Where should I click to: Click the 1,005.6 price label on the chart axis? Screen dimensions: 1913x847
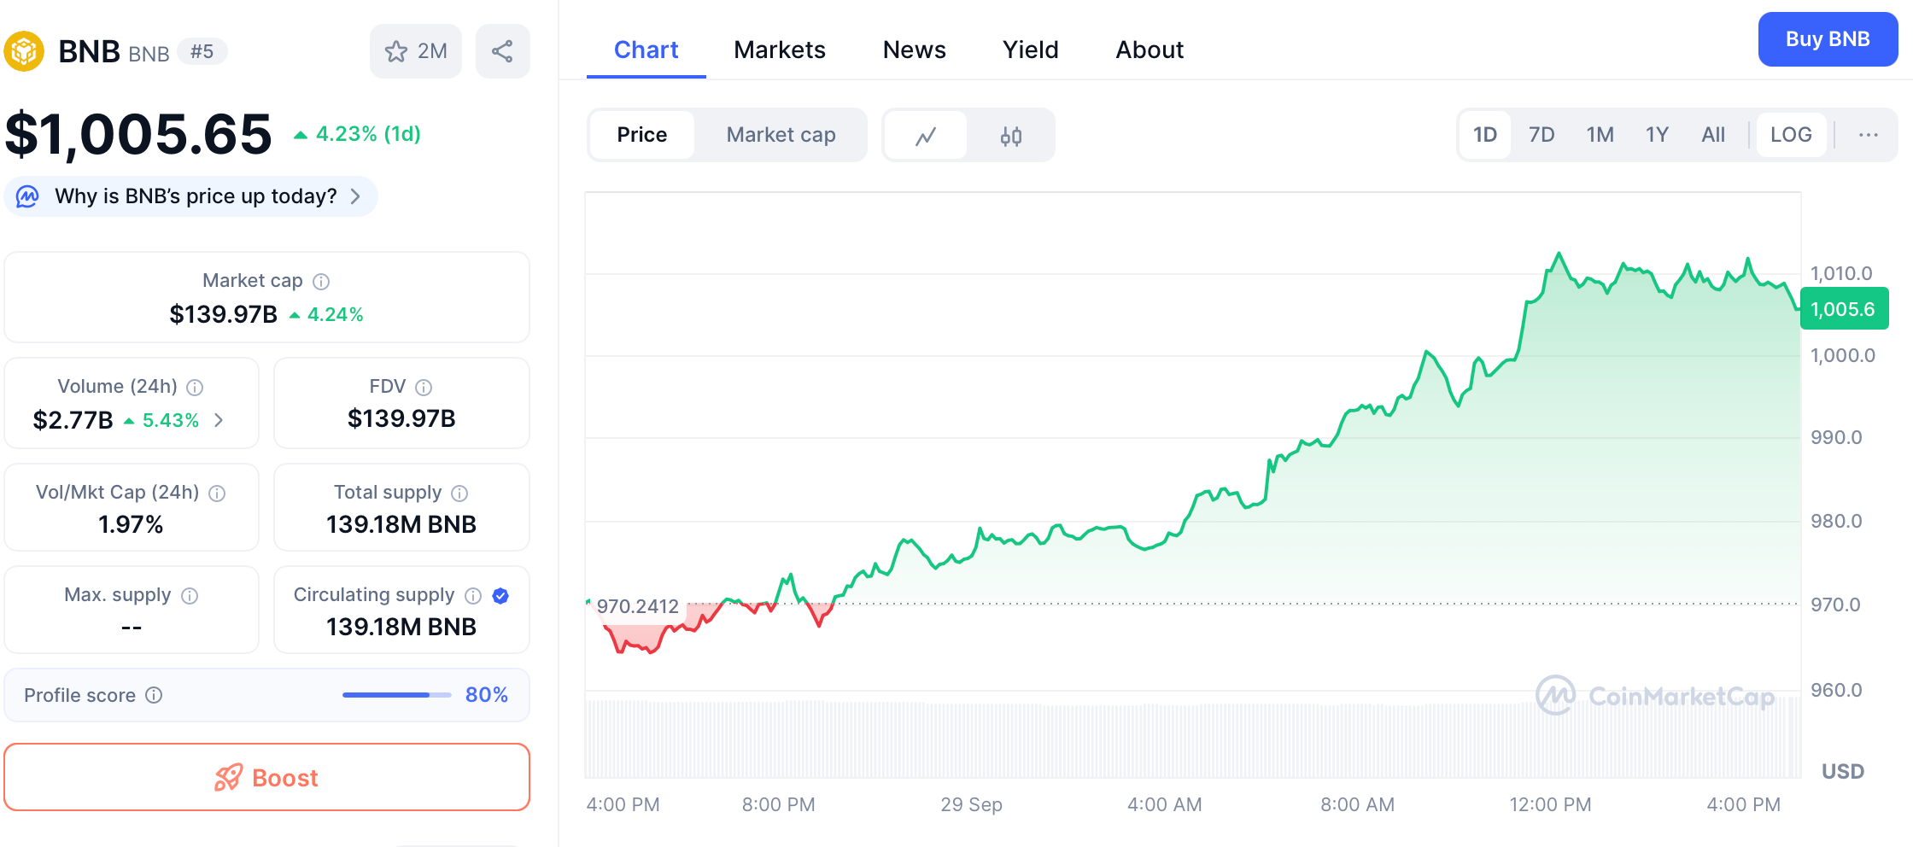[x=1845, y=309]
